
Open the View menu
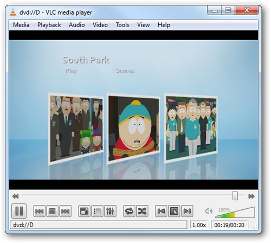[x=144, y=25]
